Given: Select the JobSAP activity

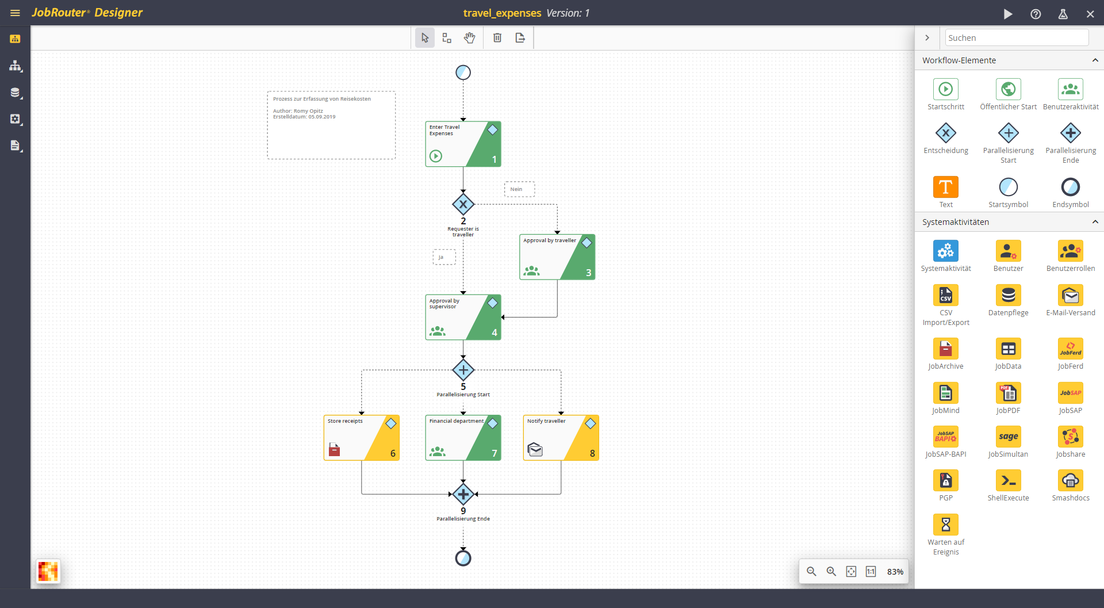Looking at the screenshot, I should pos(1071,398).
